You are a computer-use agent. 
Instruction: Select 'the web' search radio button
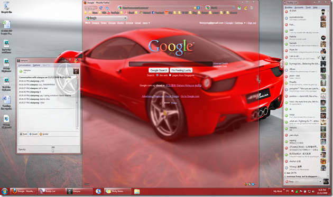click(x=158, y=75)
